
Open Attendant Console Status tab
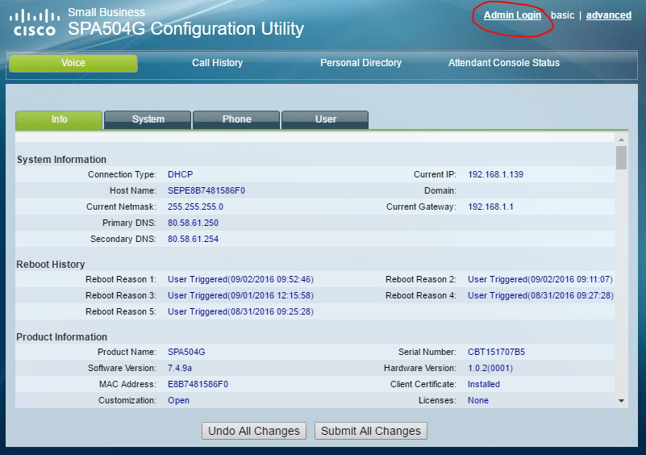(504, 63)
